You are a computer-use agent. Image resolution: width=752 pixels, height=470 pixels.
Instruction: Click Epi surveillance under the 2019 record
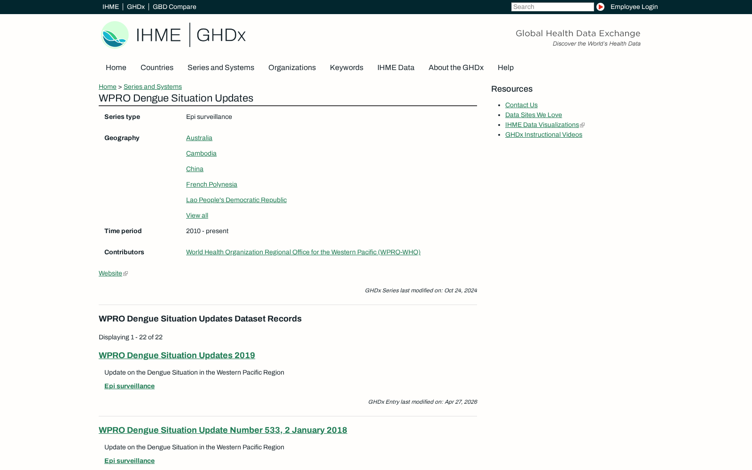(x=129, y=386)
